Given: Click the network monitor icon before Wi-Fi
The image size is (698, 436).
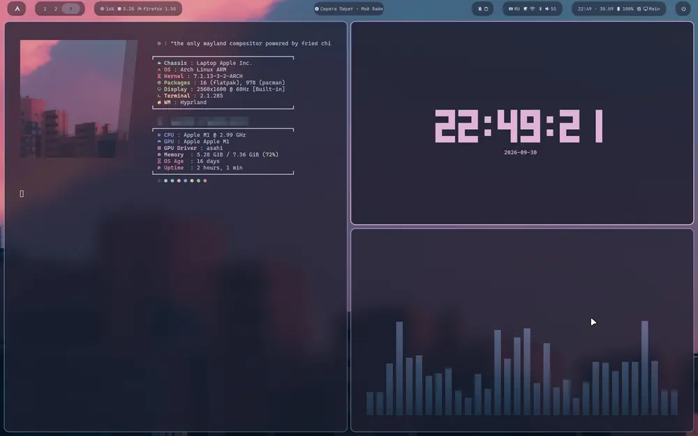Looking at the screenshot, I should (x=526, y=9).
